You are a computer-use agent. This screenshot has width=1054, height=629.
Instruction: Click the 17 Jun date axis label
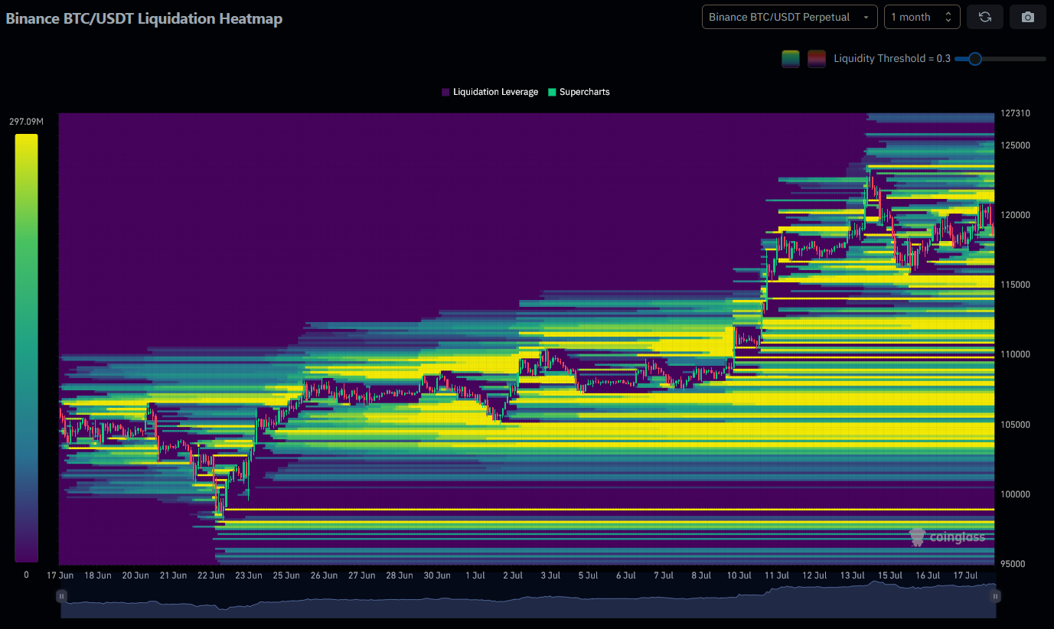pos(60,575)
